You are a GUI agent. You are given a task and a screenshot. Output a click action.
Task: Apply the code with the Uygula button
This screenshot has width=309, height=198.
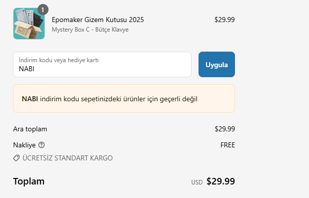(216, 65)
